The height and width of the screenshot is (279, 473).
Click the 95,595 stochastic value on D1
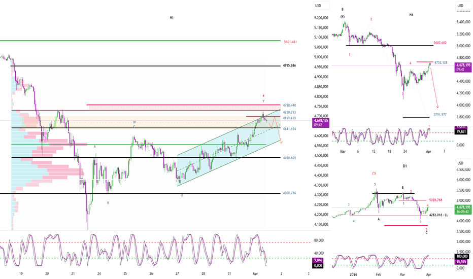click(x=461, y=262)
